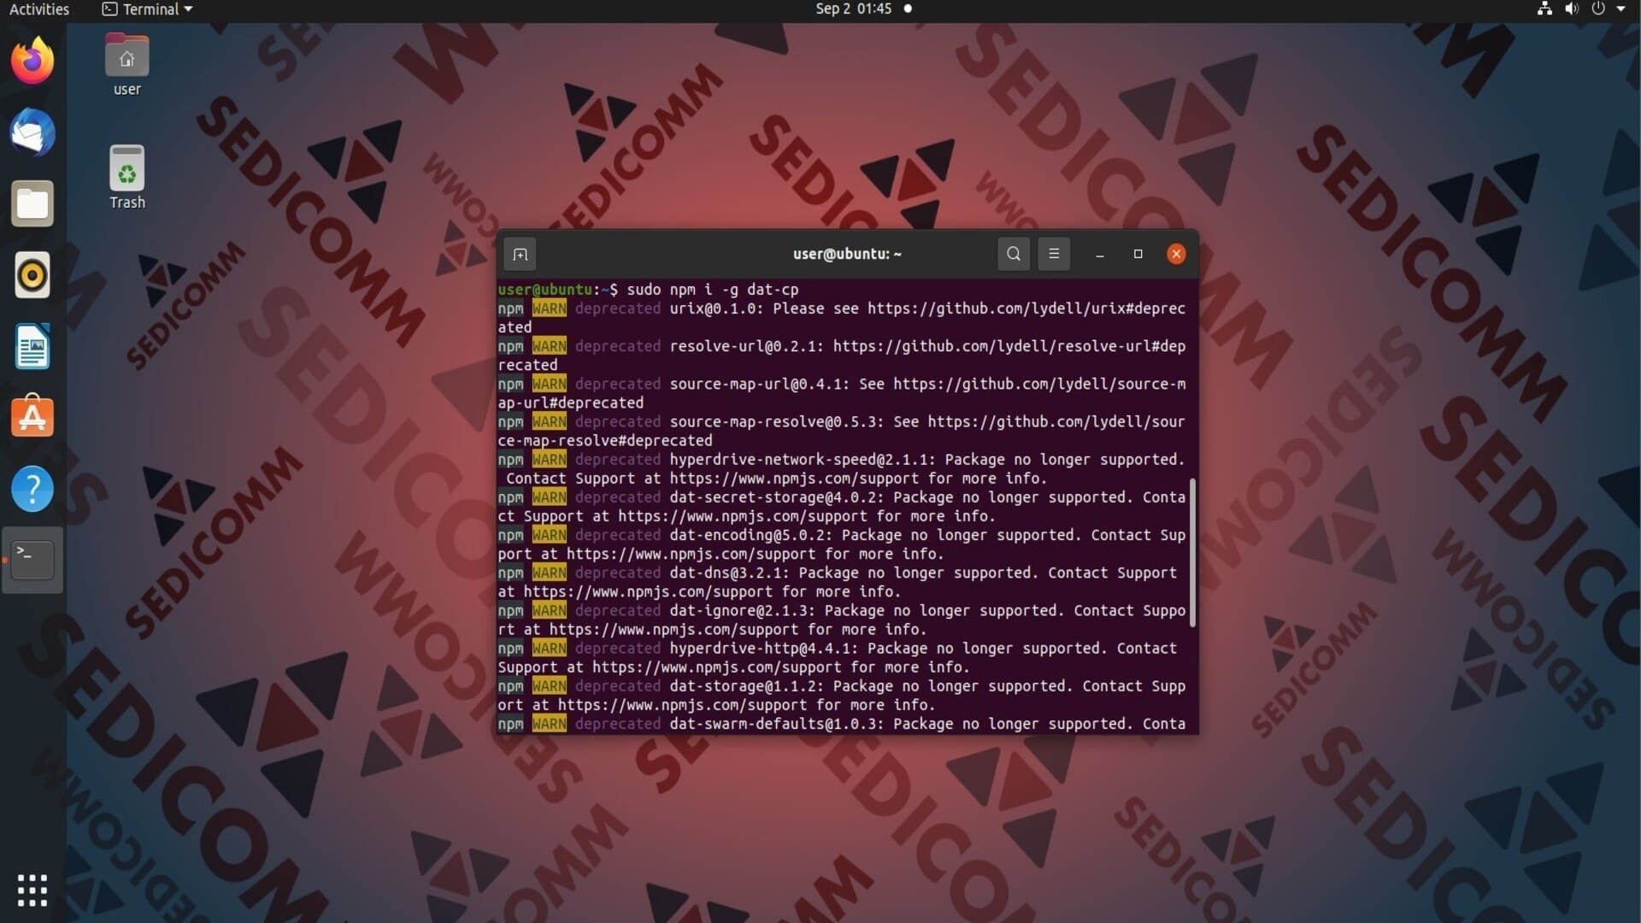Minimize the terminal window
1641x923 pixels.
(1100, 254)
